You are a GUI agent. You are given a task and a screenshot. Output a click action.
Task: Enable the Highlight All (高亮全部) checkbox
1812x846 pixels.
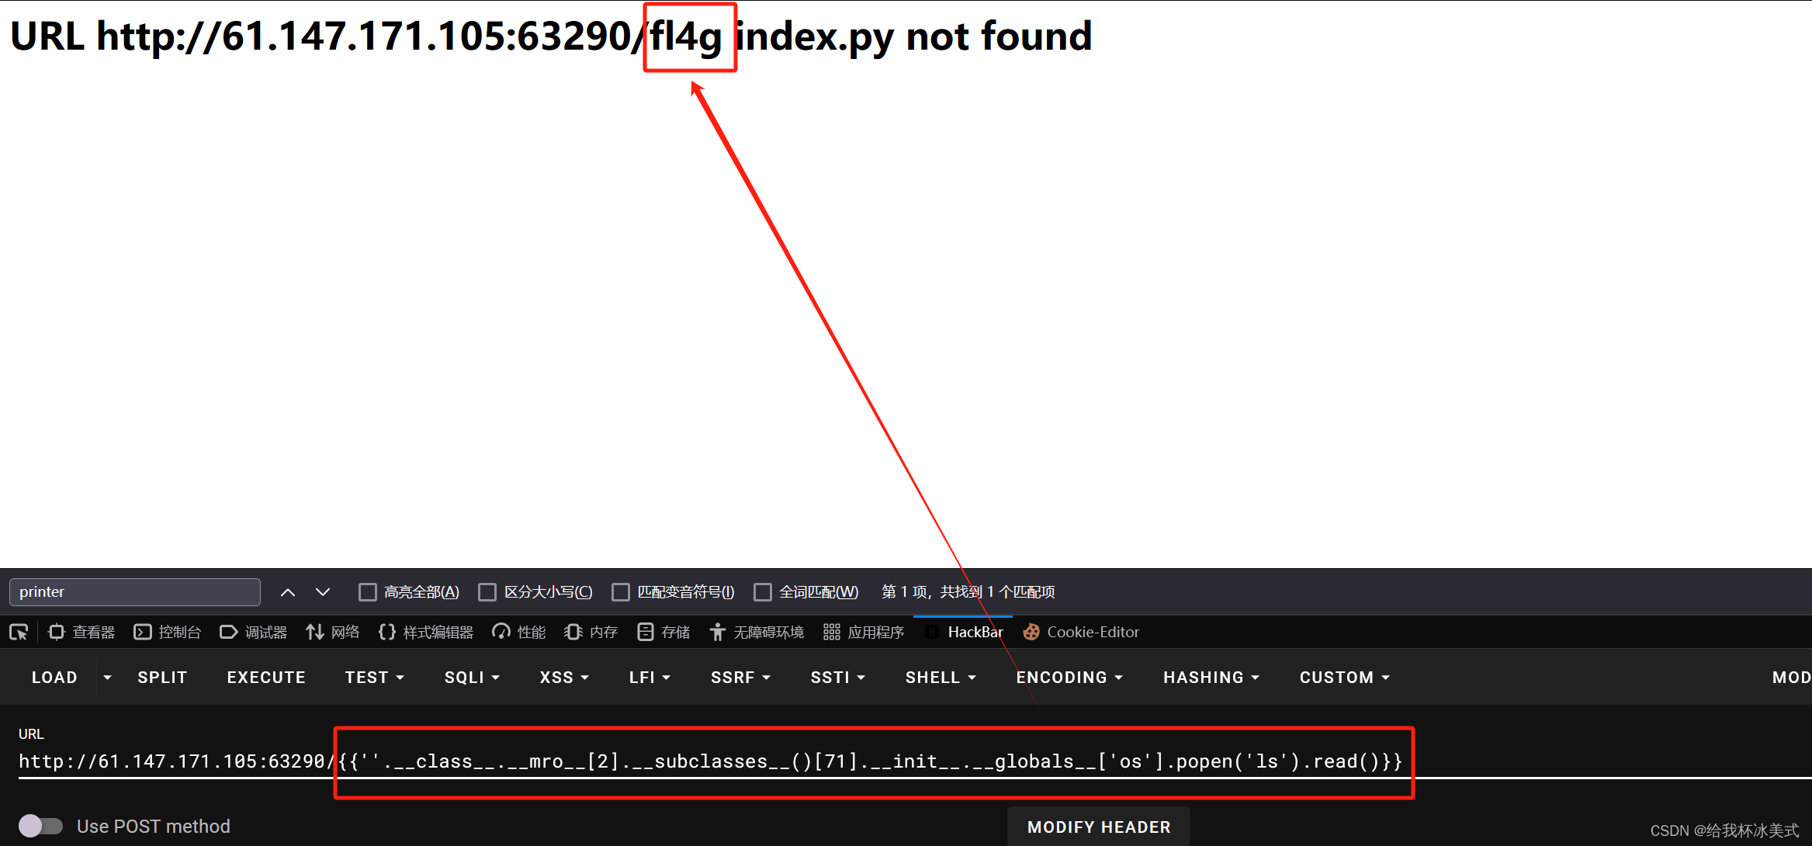(x=367, y=591)
